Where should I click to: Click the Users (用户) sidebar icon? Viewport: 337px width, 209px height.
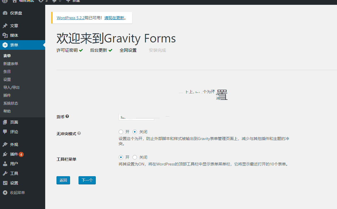pos(5,164)
